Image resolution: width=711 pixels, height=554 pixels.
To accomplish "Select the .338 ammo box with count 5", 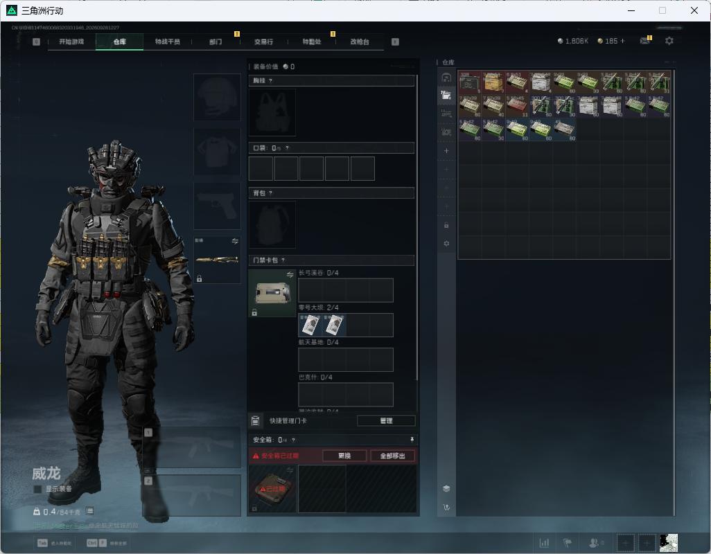I will click(x=470, y=82).
